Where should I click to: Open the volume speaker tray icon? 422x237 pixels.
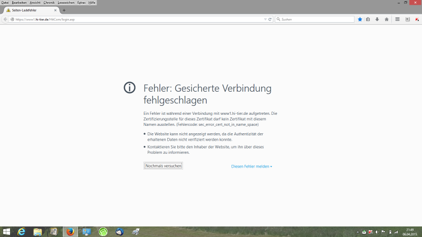[377, 232]
